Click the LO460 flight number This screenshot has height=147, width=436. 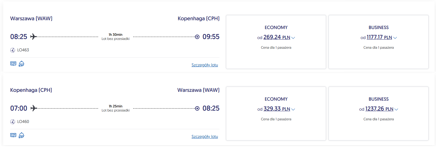tap(23, 122)
